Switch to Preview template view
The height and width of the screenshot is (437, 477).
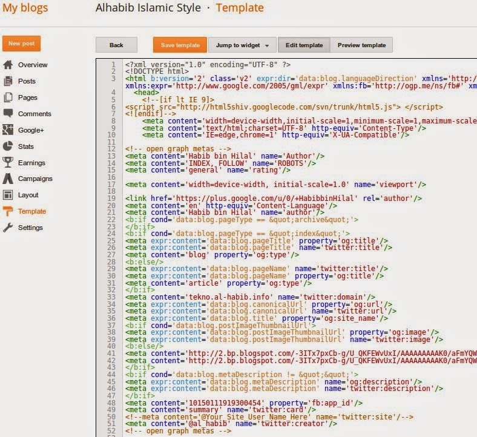tap(361, 45)
